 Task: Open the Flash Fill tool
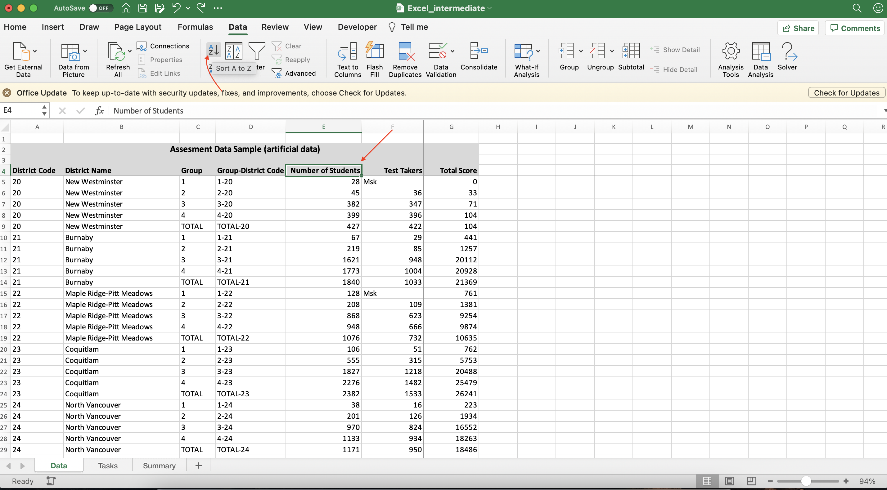(x=375, y=59)
